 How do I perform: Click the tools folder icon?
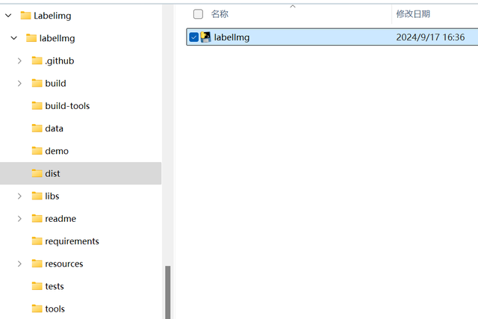tap(37, 309)
